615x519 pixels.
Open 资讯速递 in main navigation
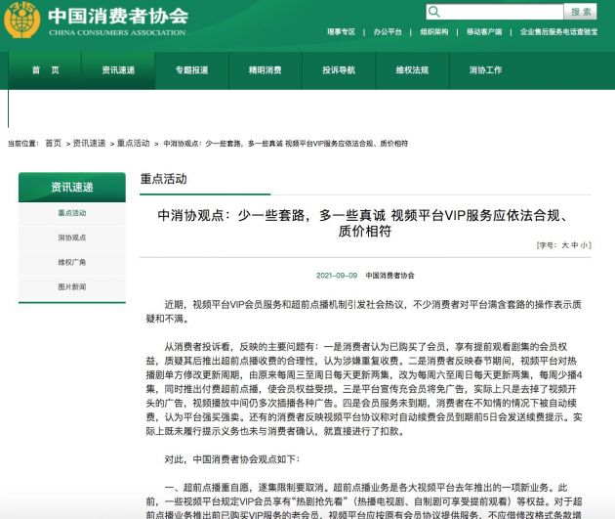[x=118, y=70]
